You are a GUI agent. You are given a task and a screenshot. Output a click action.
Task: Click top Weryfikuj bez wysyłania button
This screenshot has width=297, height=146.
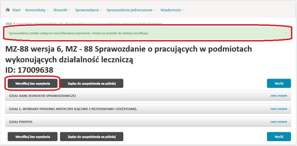(32, 83)
